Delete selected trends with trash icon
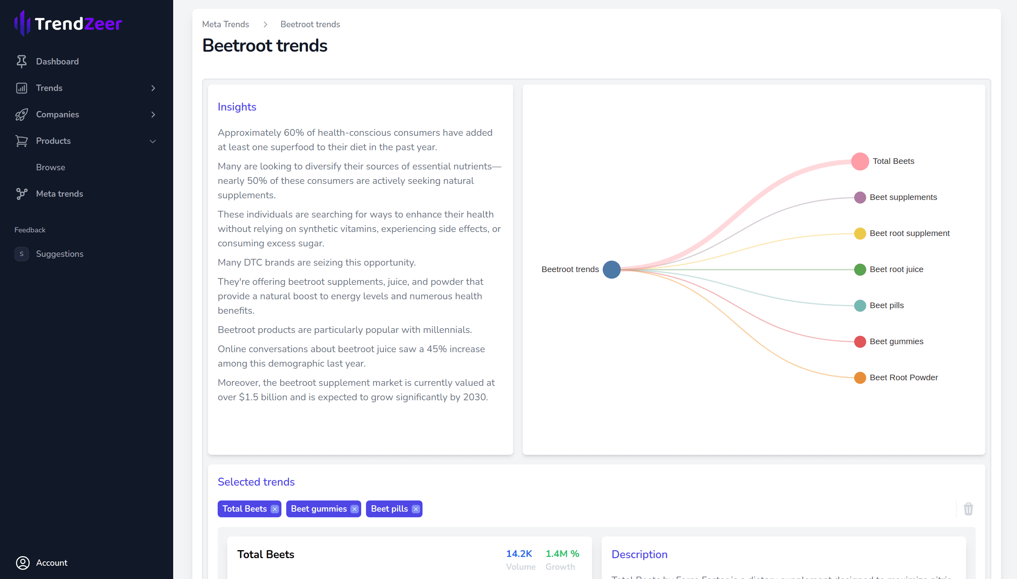 pyautogui.click(x=968, y=509)
